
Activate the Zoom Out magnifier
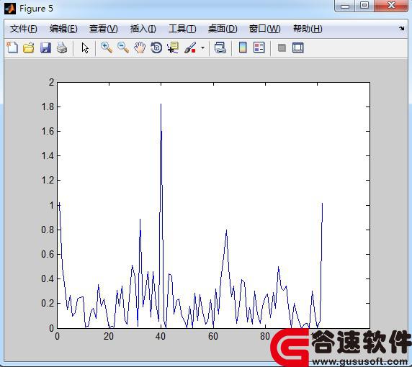[x=123, y=47]
